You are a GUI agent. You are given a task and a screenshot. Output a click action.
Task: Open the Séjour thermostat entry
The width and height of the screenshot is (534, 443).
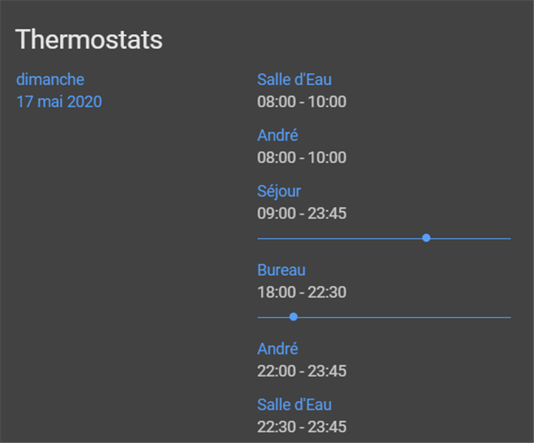[x=279, y=191]
